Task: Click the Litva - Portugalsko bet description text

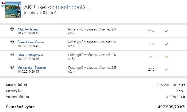Action: (x=92, y=57)
